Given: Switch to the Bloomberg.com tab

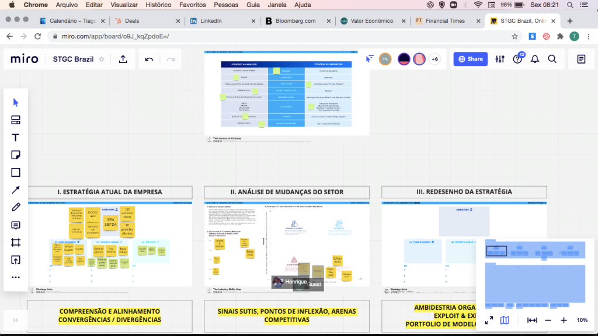Looking at the screenshot, I should tap(295, 21).
